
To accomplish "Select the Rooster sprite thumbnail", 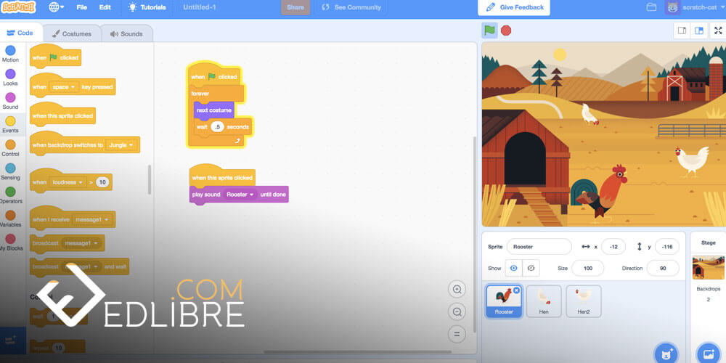I will tap(504, 301).
